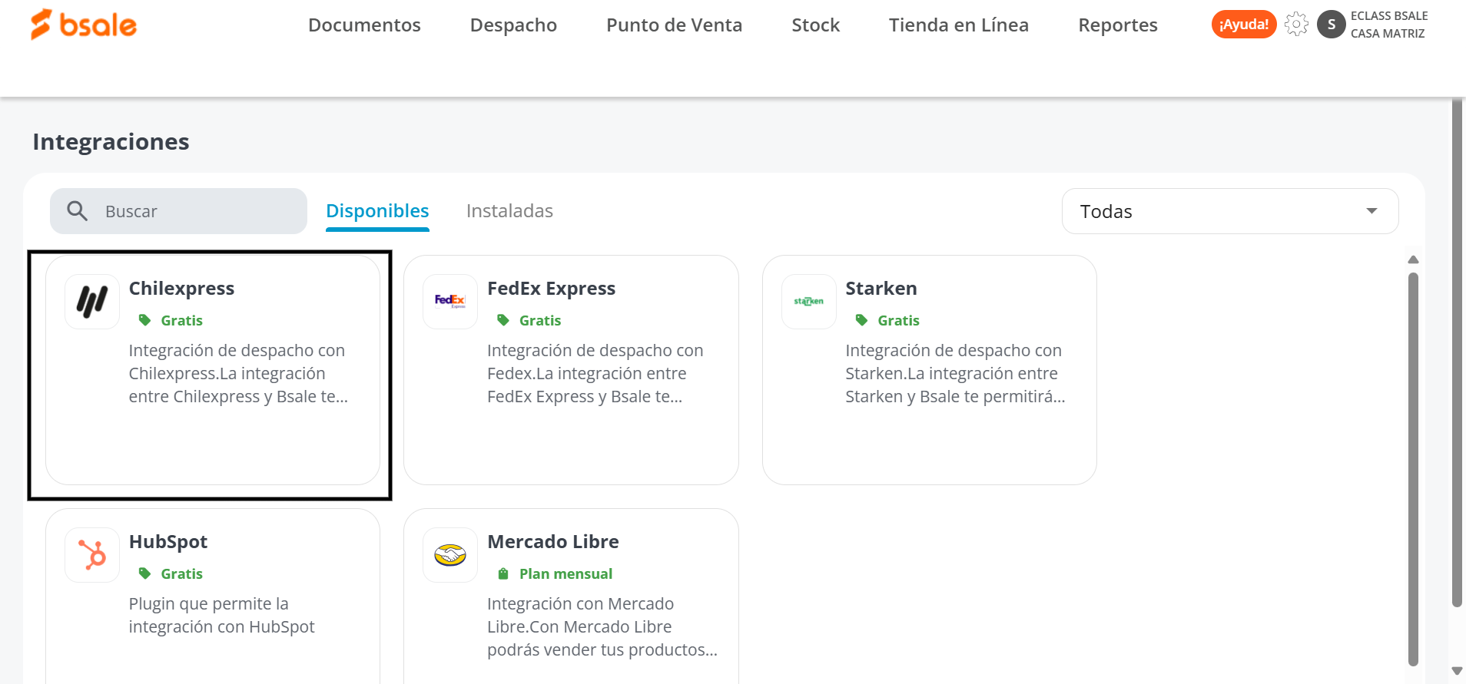This screenshot has height=684, width=1466.
Task: Click the ¡Ayuda! help button
Action: (x=1244, y=25)
